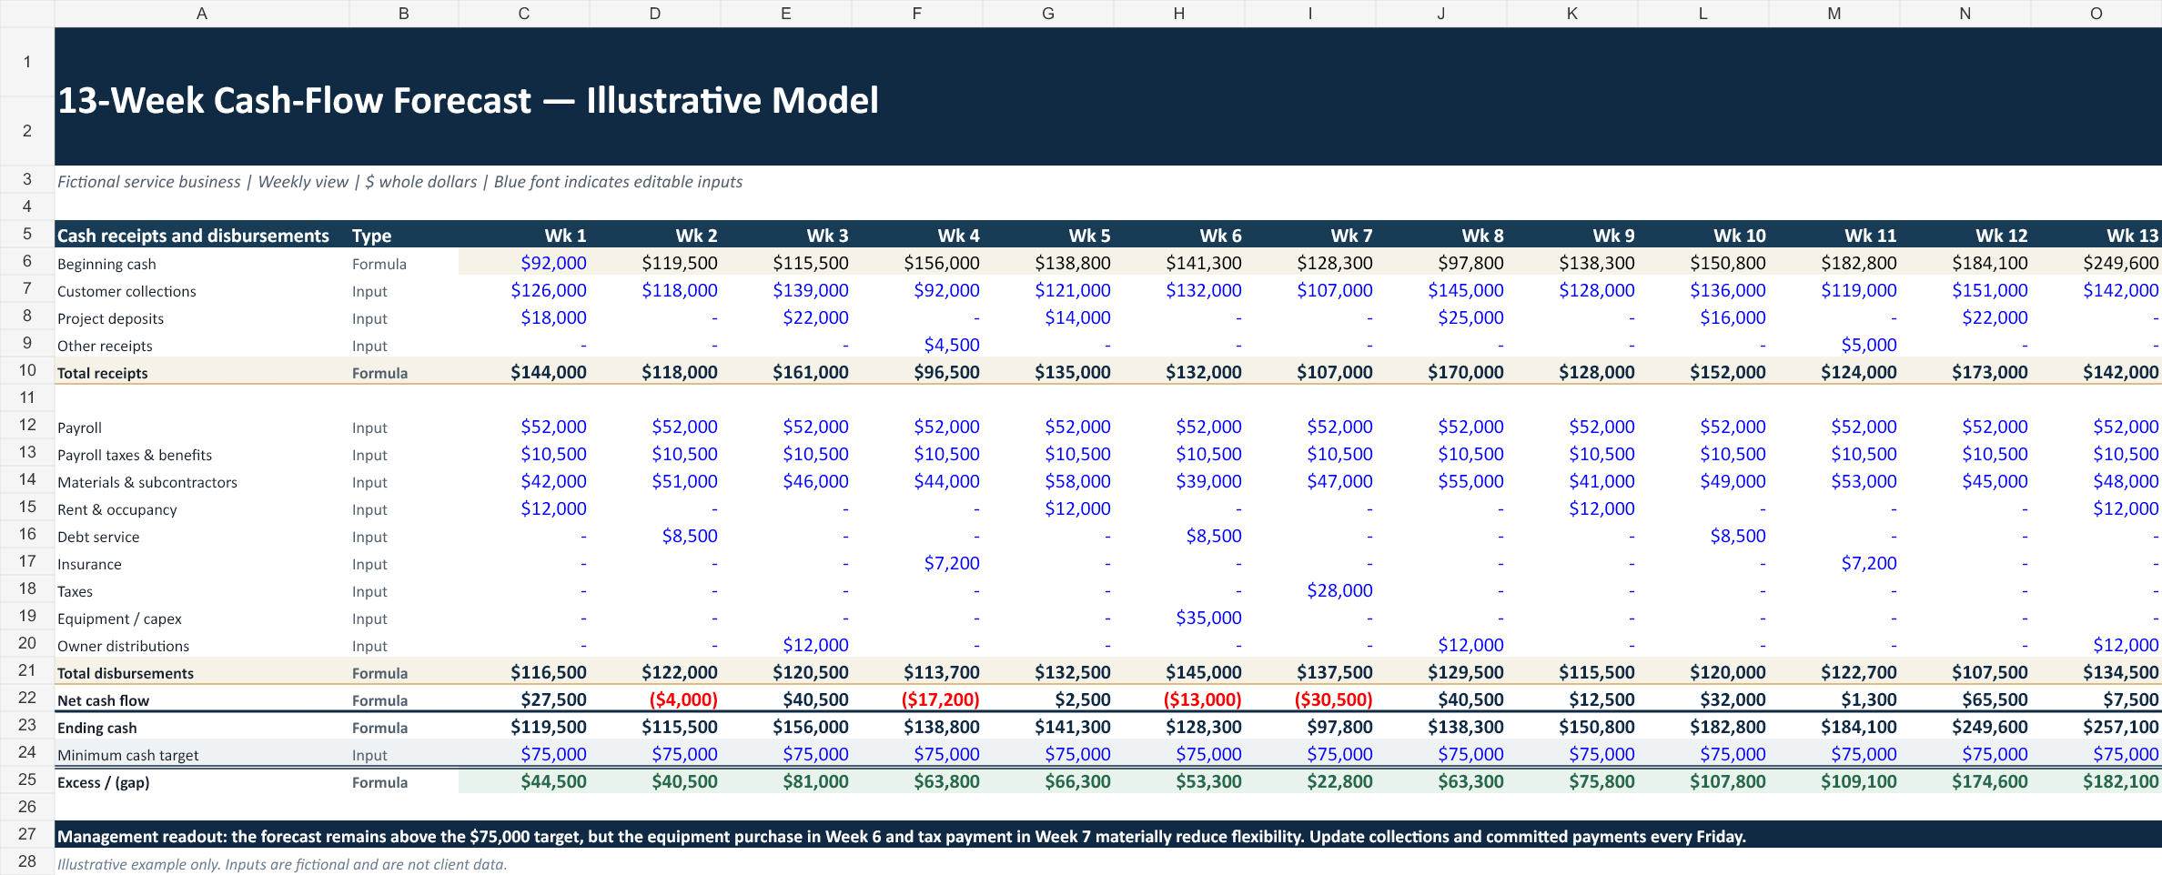
Task: Click the Wk 7 taxes $28,000 cell
Action: pos(1310,590)
